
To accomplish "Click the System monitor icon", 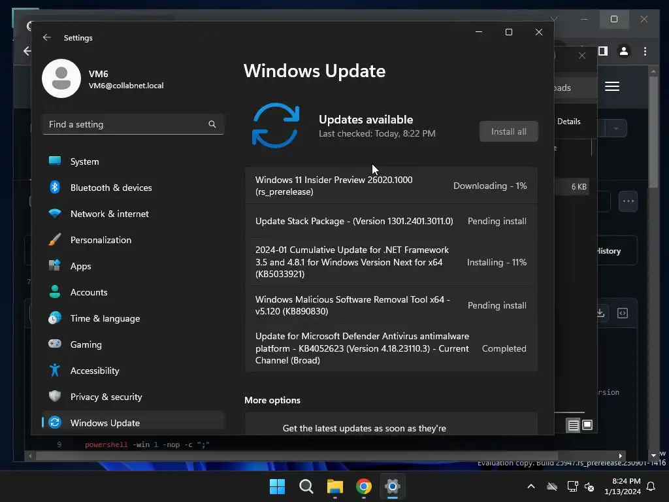I will [x=55, y=161].
